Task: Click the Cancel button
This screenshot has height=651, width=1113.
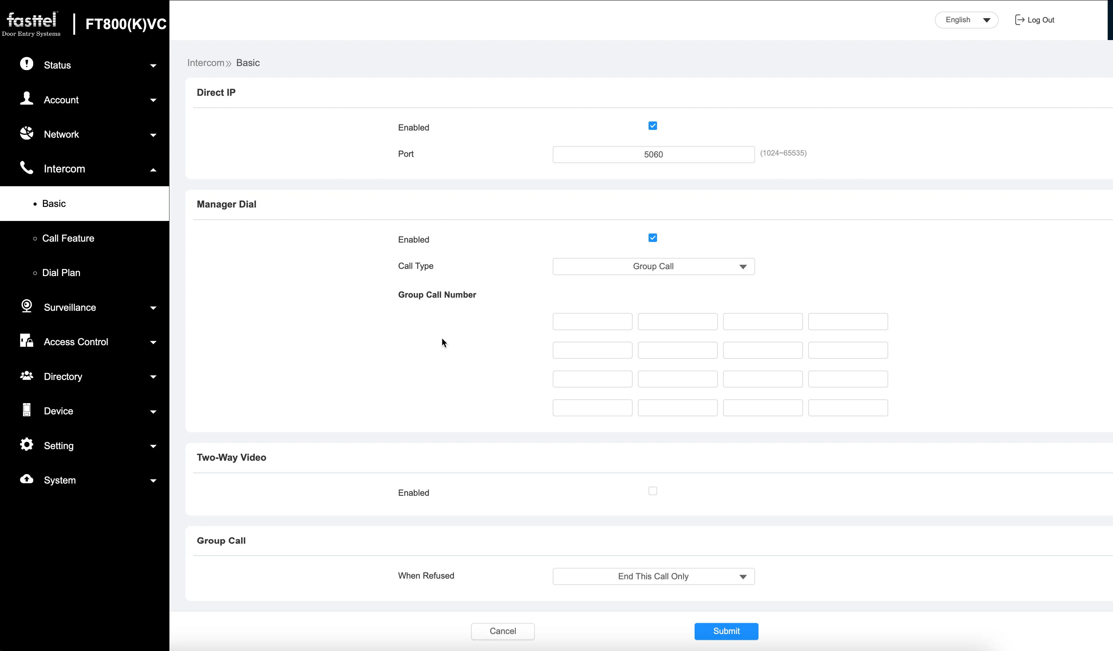Action: [503, 631]
